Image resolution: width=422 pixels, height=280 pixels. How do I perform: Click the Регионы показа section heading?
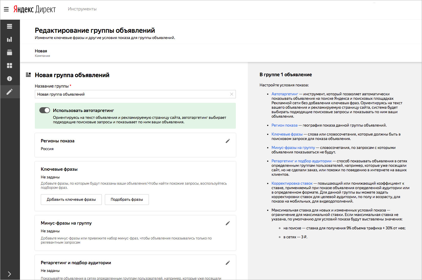(x=57, y=141)
